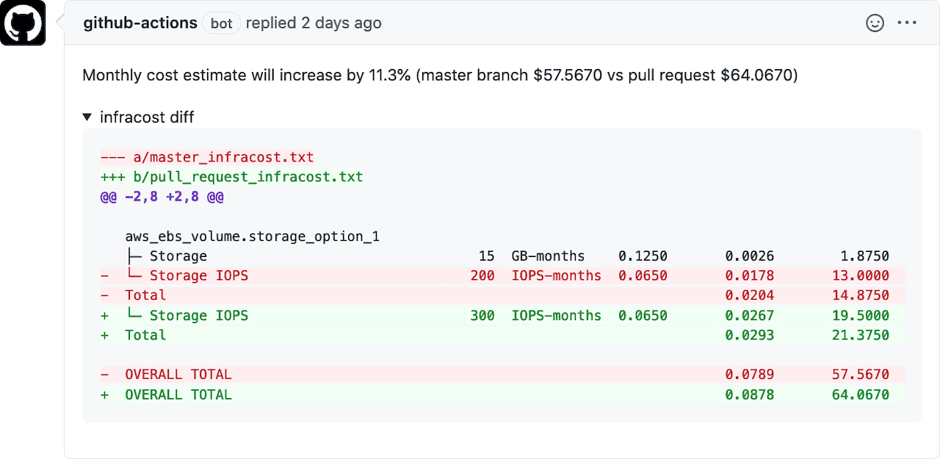
Task: Click the bot label badge
Action: (221, 24)
